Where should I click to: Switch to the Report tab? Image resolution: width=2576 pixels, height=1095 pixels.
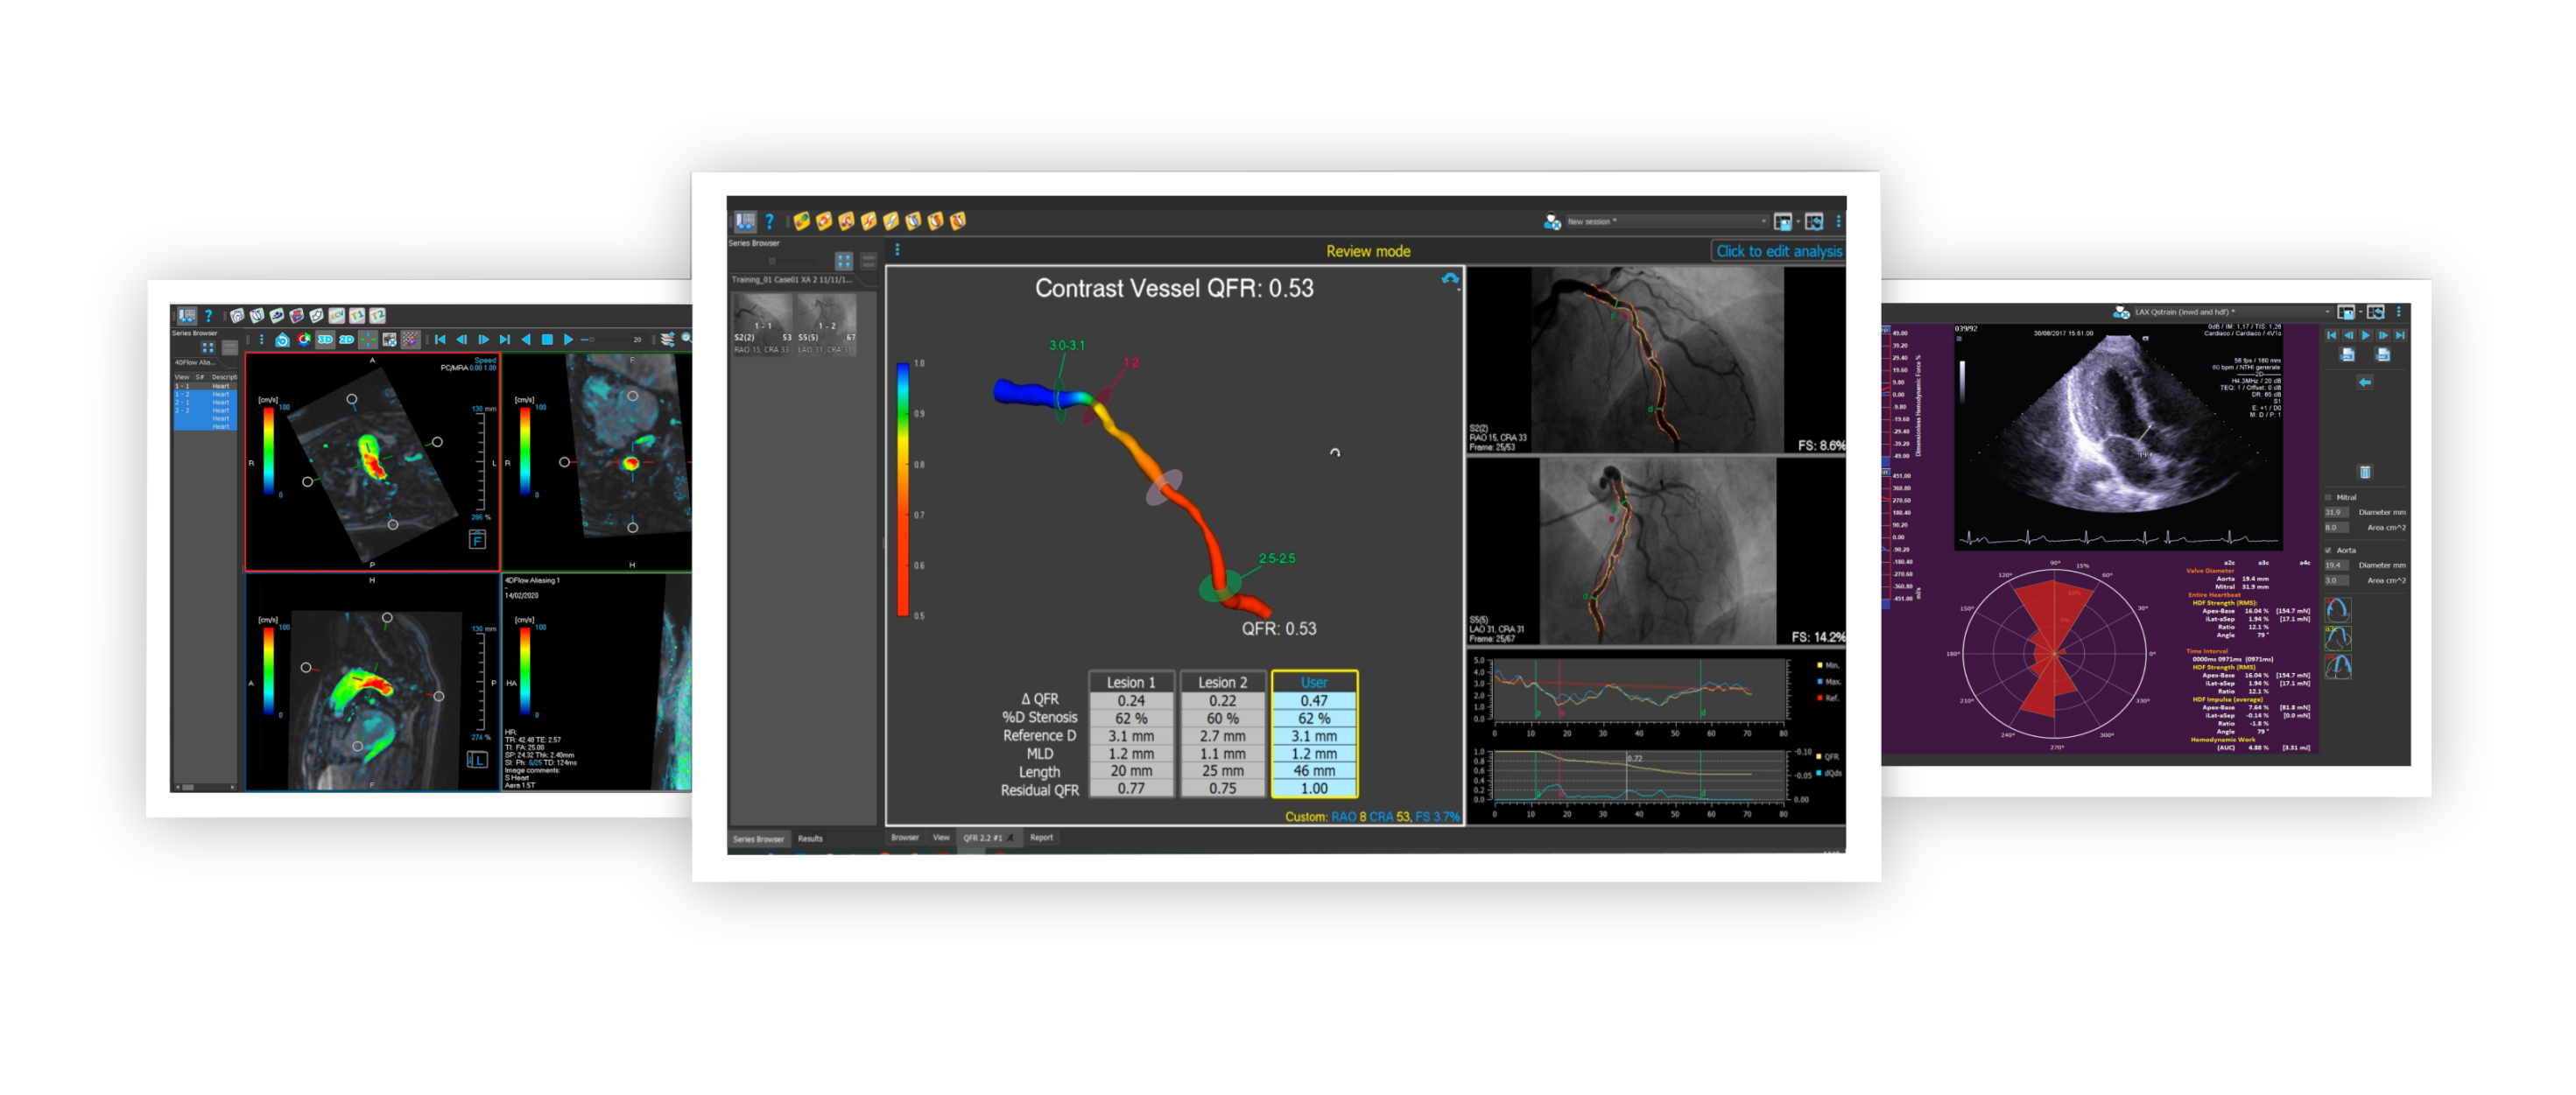coord(1041,838)
